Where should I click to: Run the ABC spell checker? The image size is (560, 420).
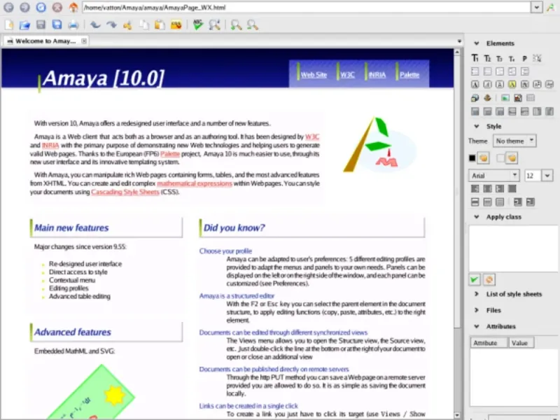click(198, 25)
